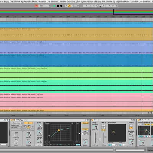Select the top right sidechain filter type icon

pyautogui.click(x=32, y=127)
